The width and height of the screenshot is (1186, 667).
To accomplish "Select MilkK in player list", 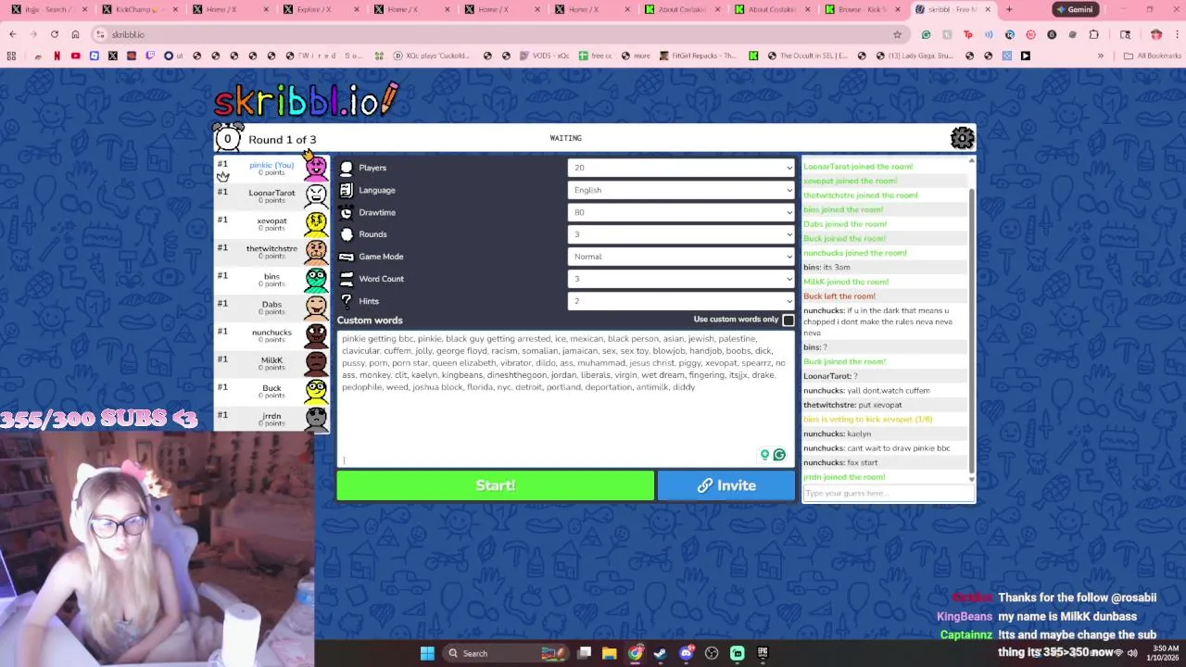I will (271, 362).
